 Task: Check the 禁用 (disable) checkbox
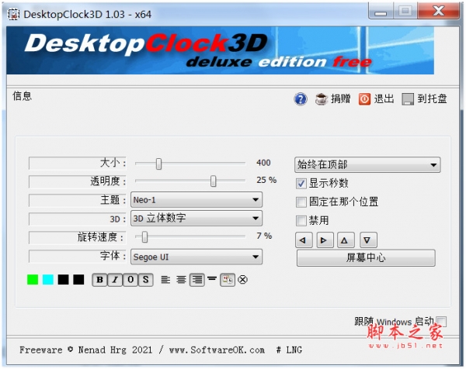(301, 221)
